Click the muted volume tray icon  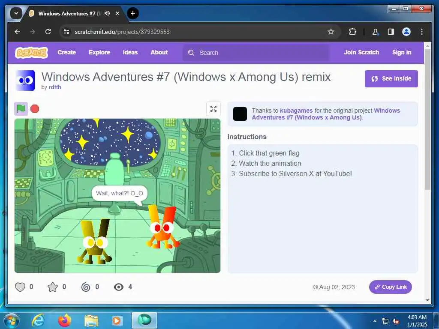point(396,321)
